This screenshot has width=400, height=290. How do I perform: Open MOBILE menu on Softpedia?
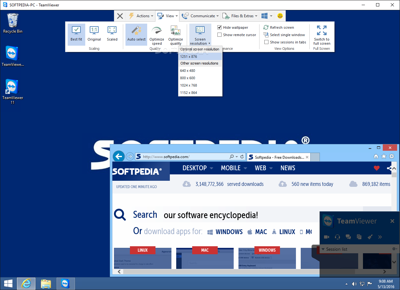pos(234,168)
